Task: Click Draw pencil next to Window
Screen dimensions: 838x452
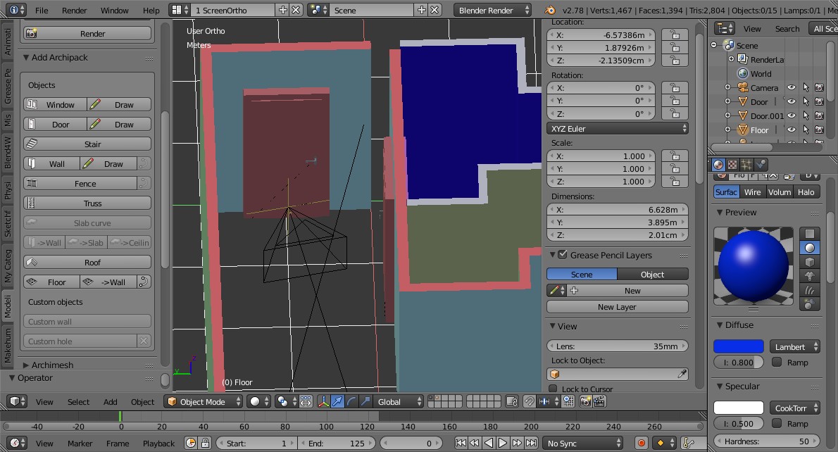Action: (119, 105)
